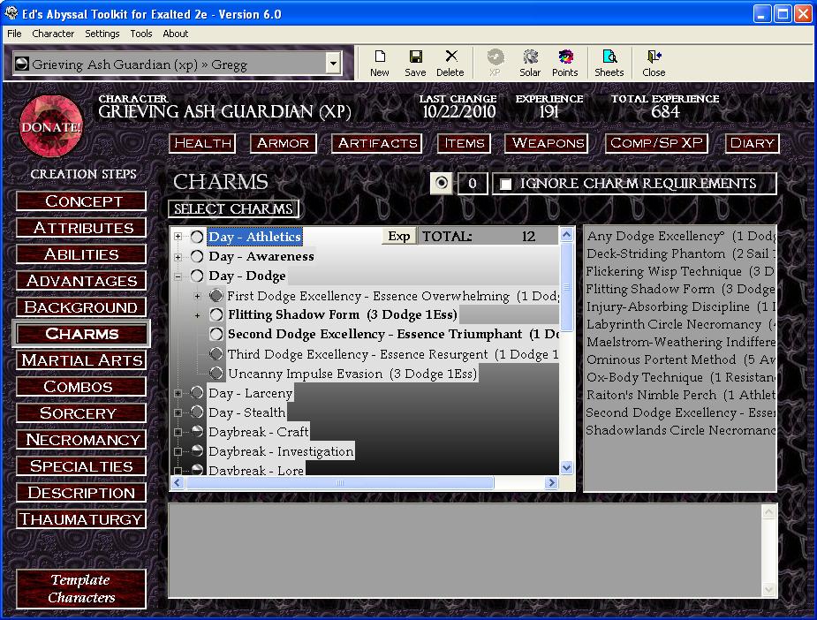817x620 pixels.
Task: Open the Items section
Action: click(464, 143)
